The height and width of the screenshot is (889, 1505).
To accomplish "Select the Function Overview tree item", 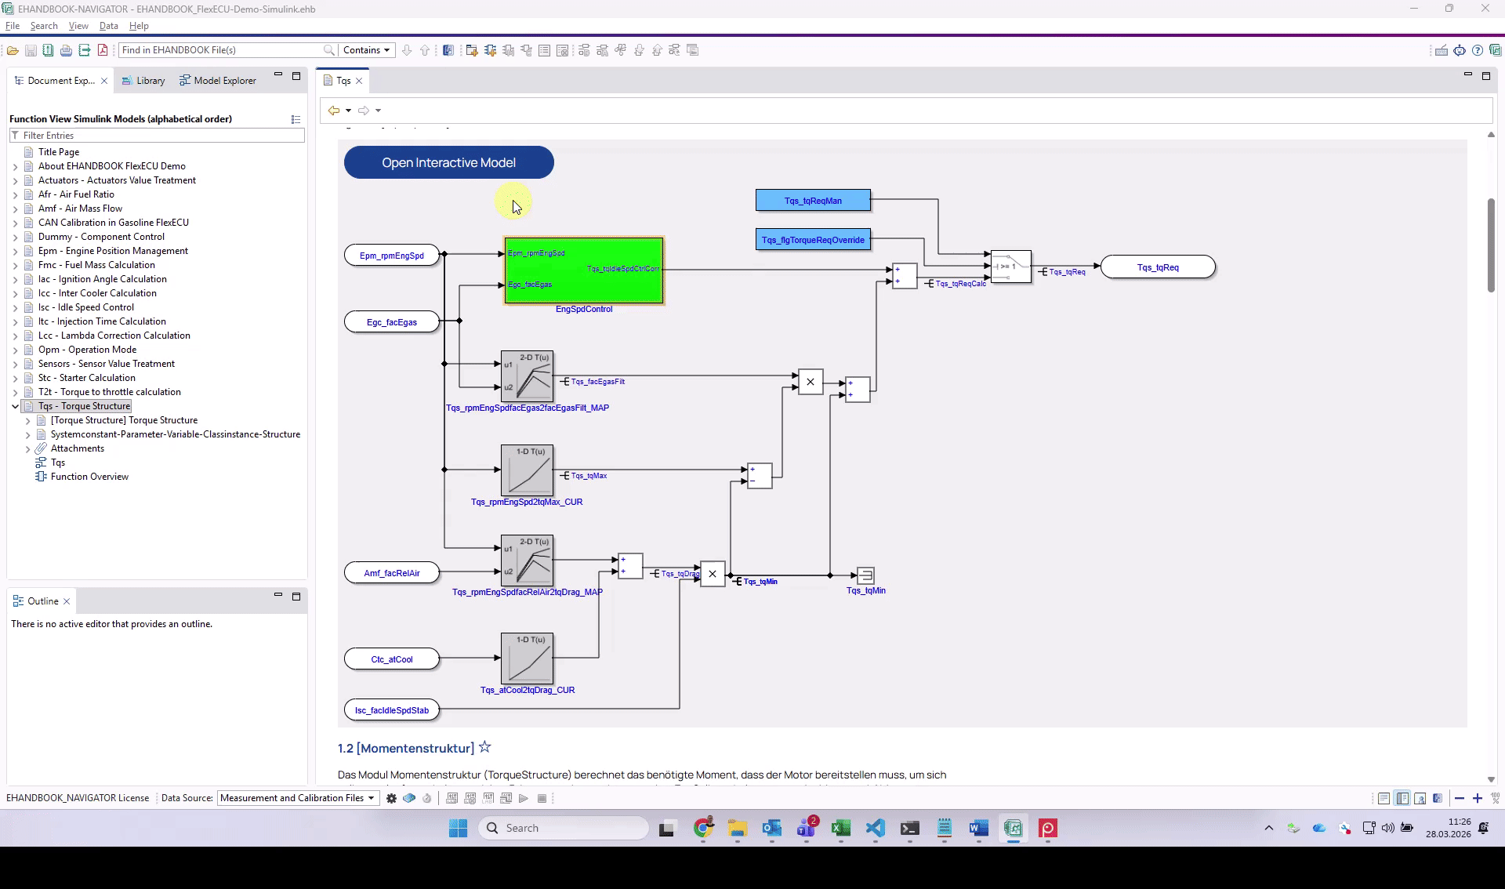I will [x=89, y=476].
